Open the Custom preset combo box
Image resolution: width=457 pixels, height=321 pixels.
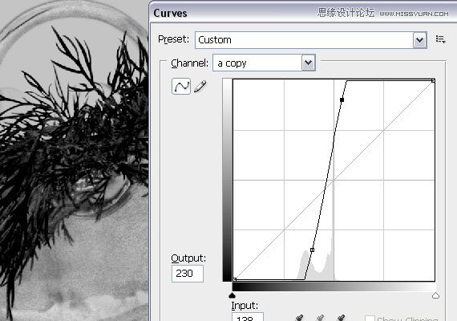coord(311,40)
